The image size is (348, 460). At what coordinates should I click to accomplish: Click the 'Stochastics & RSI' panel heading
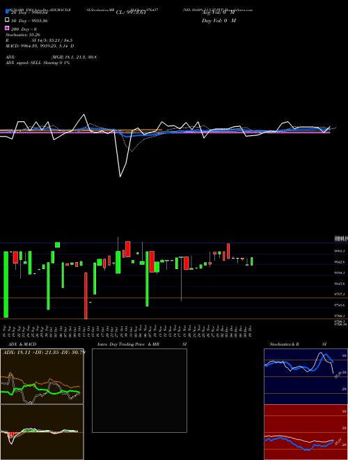point(298,344)
